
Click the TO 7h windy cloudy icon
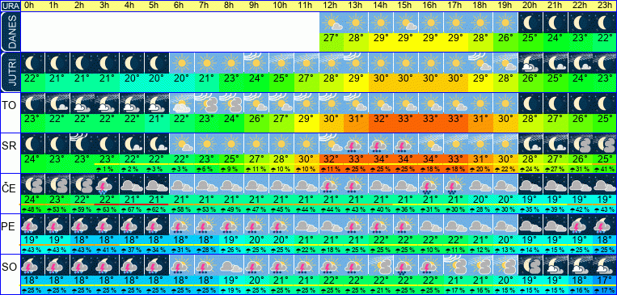pyautogui.click(x=207, y=103)
